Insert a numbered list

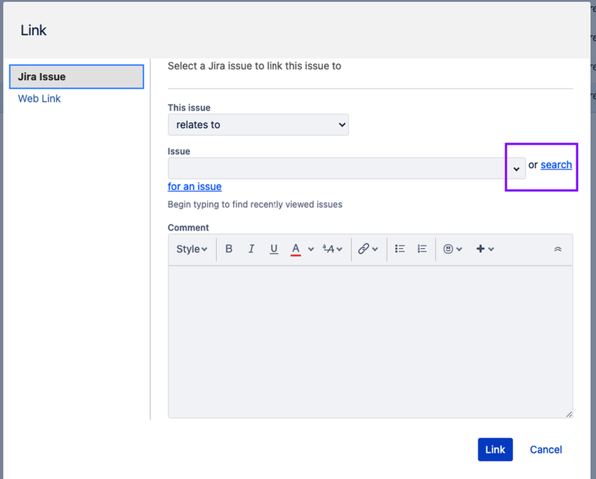(x=422, y=249)
